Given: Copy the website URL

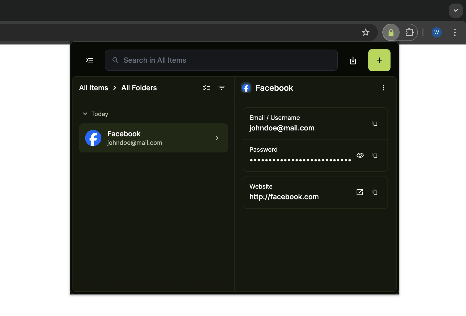Looking at the screenshot, I should tap(375, 192).
